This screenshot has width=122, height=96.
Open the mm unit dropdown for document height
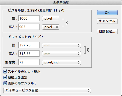tap(61, 54)
